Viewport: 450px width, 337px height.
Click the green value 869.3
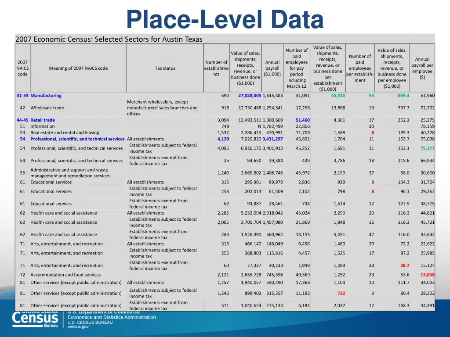403,95
